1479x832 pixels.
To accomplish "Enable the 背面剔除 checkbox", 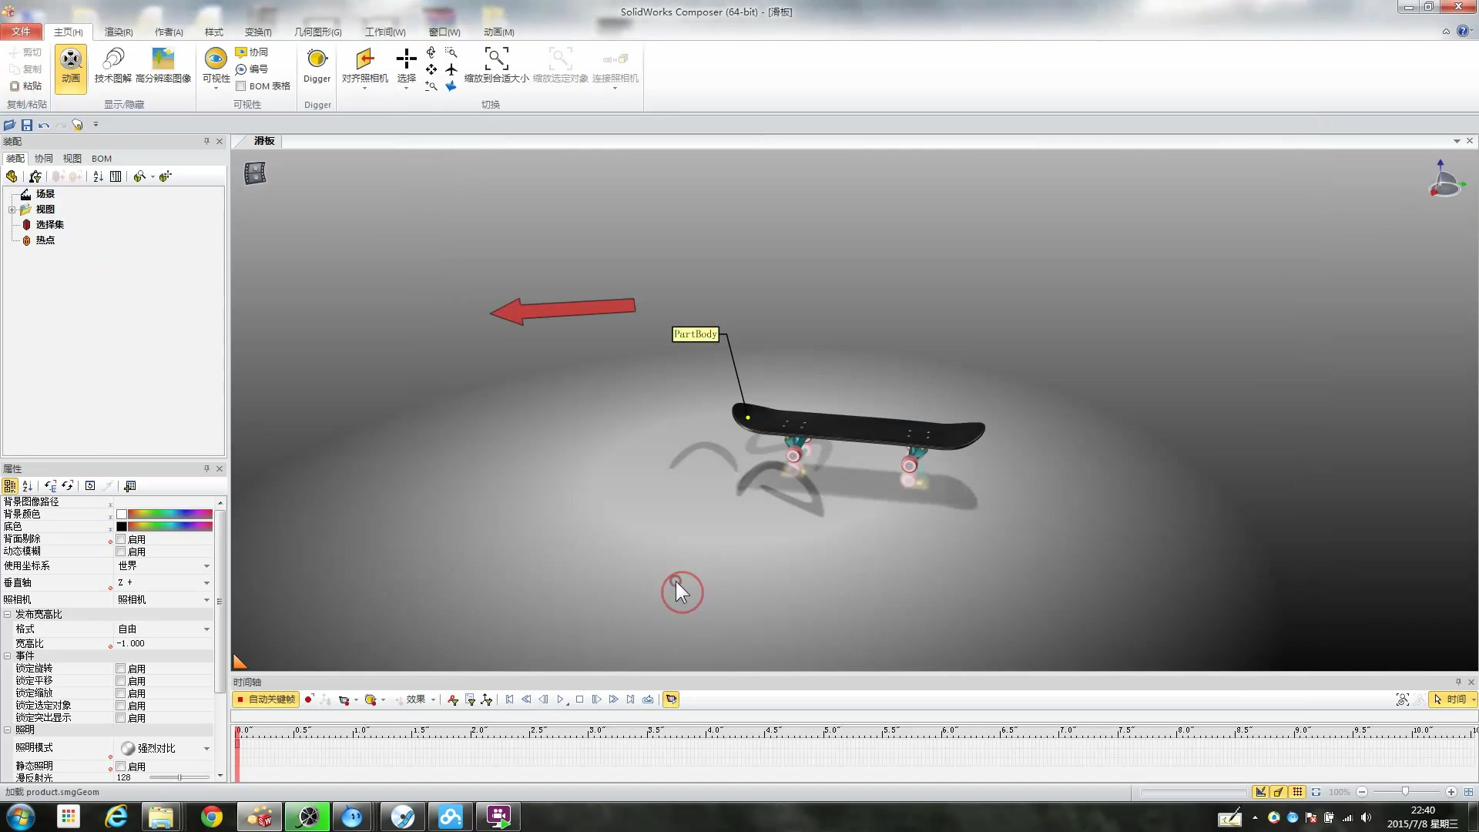I will click(121, 539).
